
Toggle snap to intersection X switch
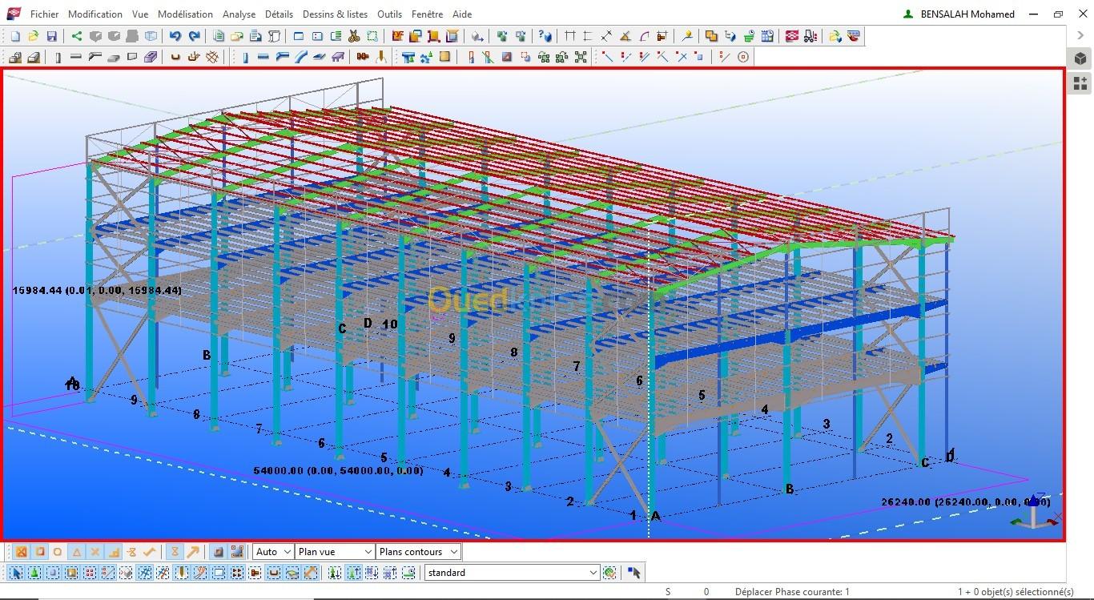95,552
